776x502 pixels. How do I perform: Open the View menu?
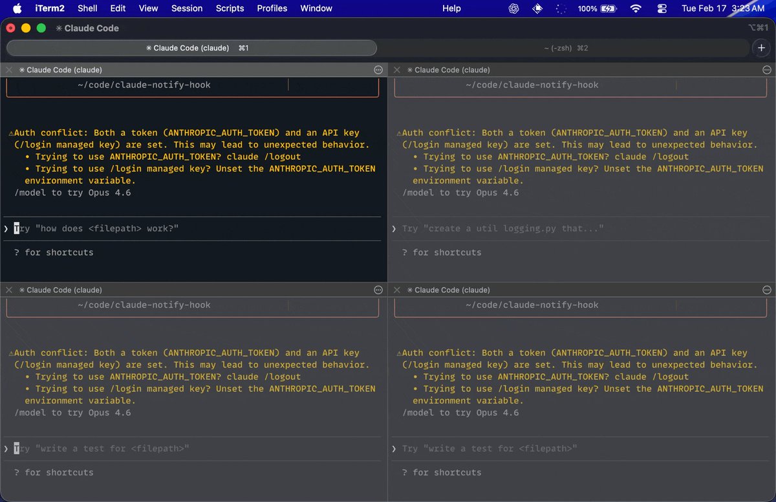pyautogui.click(x=148, y=8)
